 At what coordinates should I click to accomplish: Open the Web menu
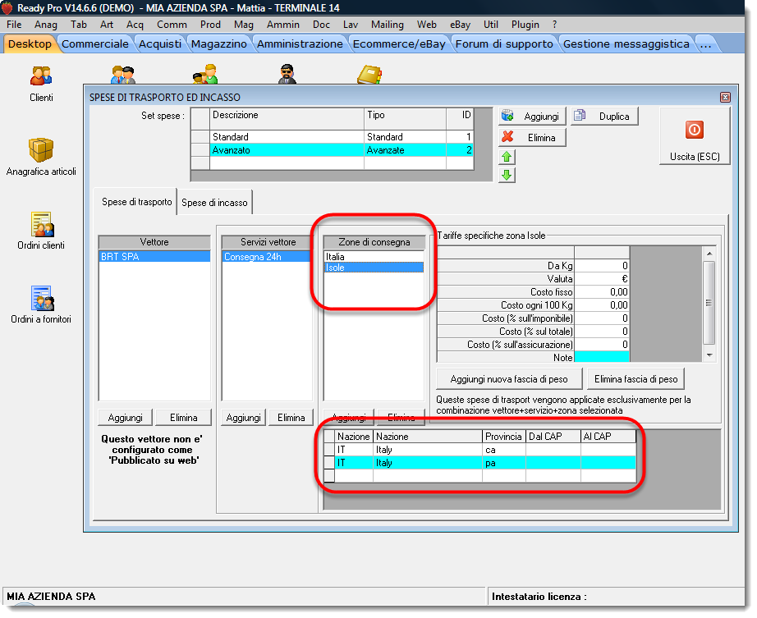click(x=427, y=25)
